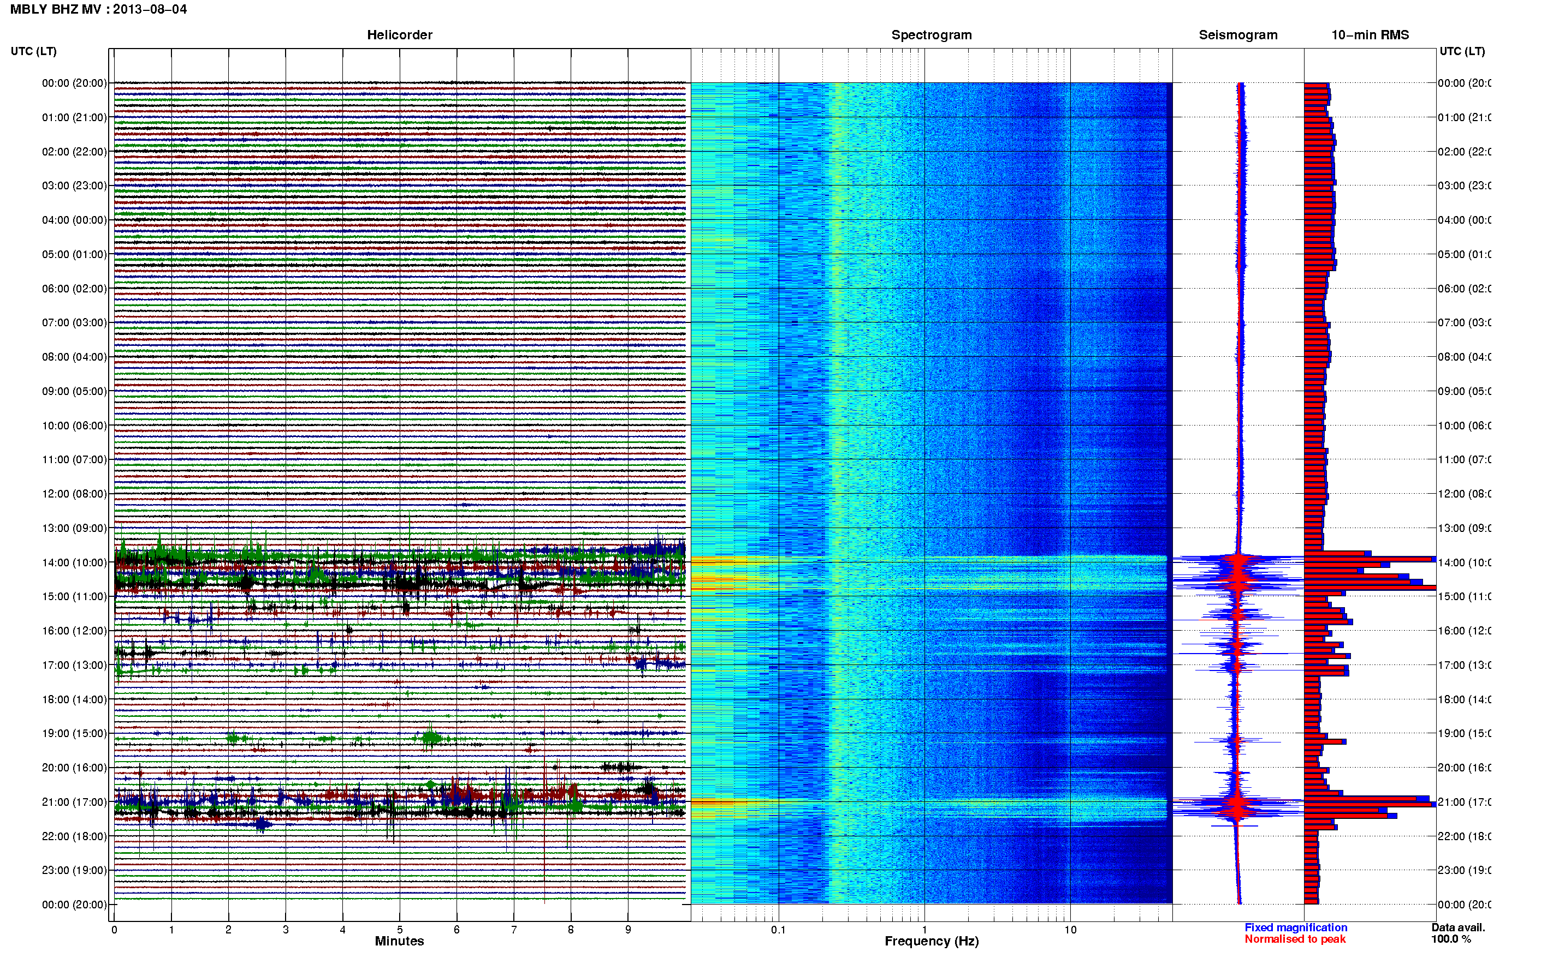This screenshot has height=970, width=1553.
Task: Click the 'Frequency (Hz)' axis title
Action: tap(932, 941)
